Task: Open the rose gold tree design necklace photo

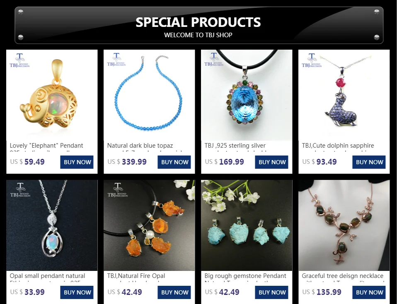Action: click(344, 225)
